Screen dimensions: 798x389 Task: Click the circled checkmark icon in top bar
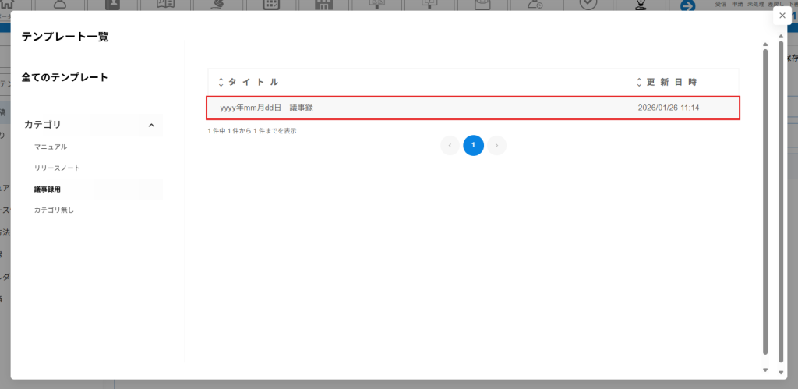tap(590, 5)
